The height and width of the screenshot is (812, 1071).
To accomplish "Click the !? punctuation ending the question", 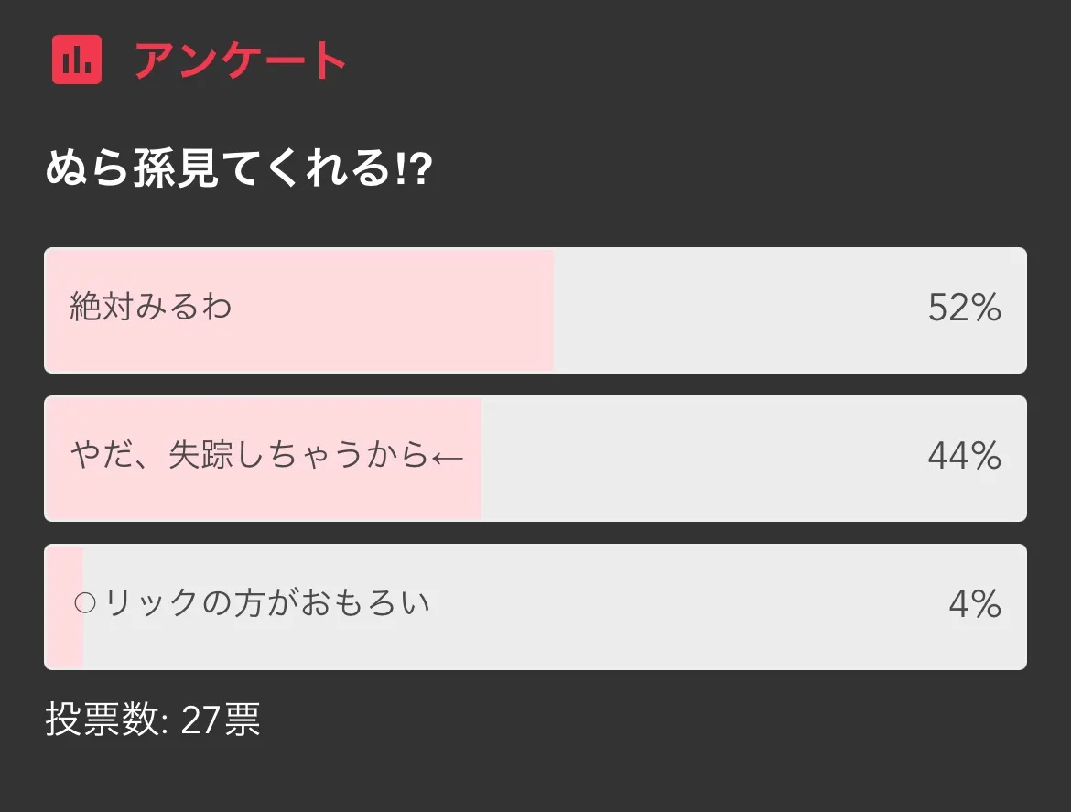I will (x=413, y=170).
